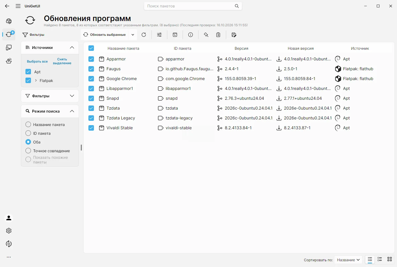
Task: Click 'Выбрать все' sources link
Action: point(37,61)
